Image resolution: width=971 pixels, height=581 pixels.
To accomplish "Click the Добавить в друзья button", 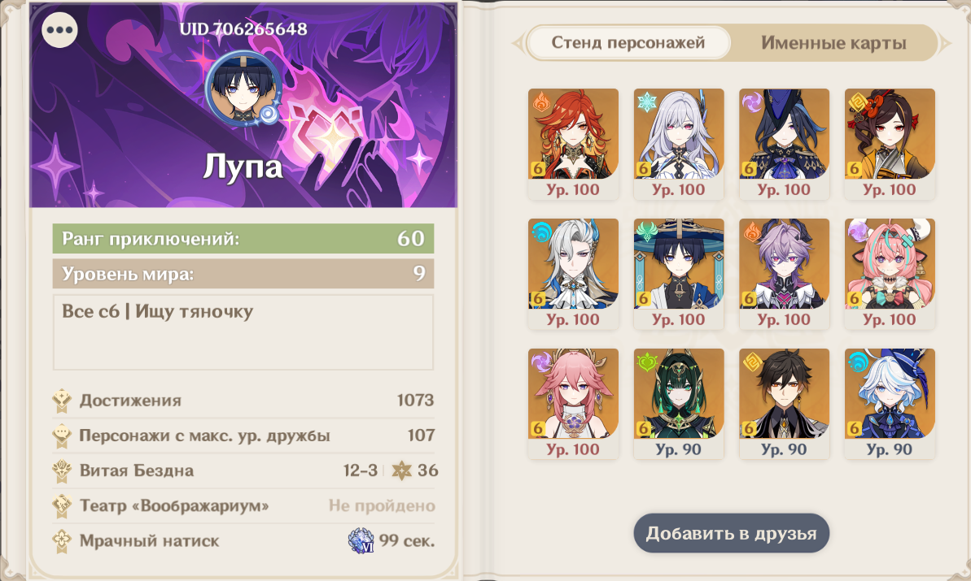I will click(732, 533).
